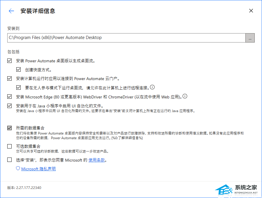
Task: Click the 安装到 label
Action: 13,29
